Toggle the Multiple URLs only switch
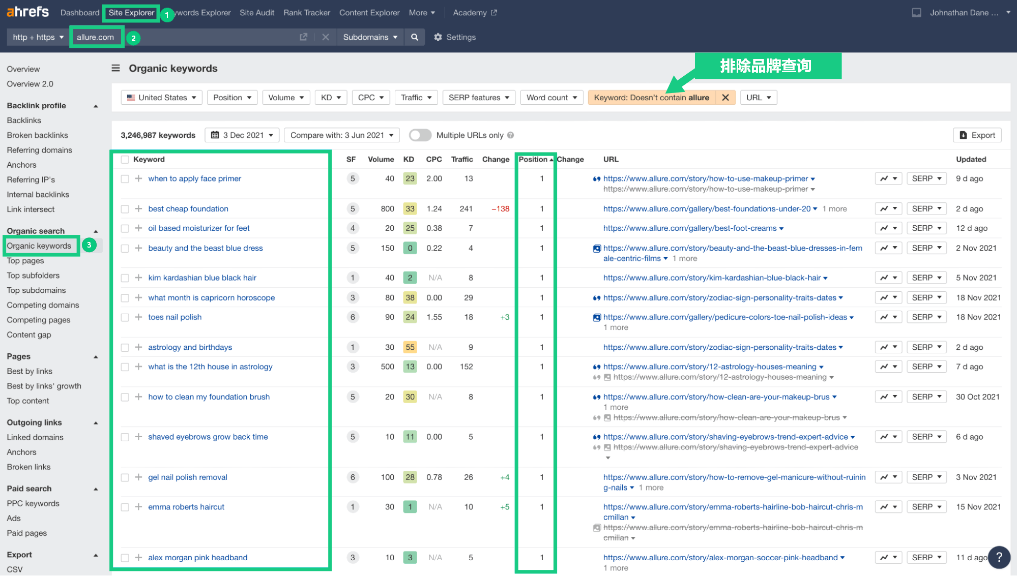1017x576 pixels. (x=420, y=135)
